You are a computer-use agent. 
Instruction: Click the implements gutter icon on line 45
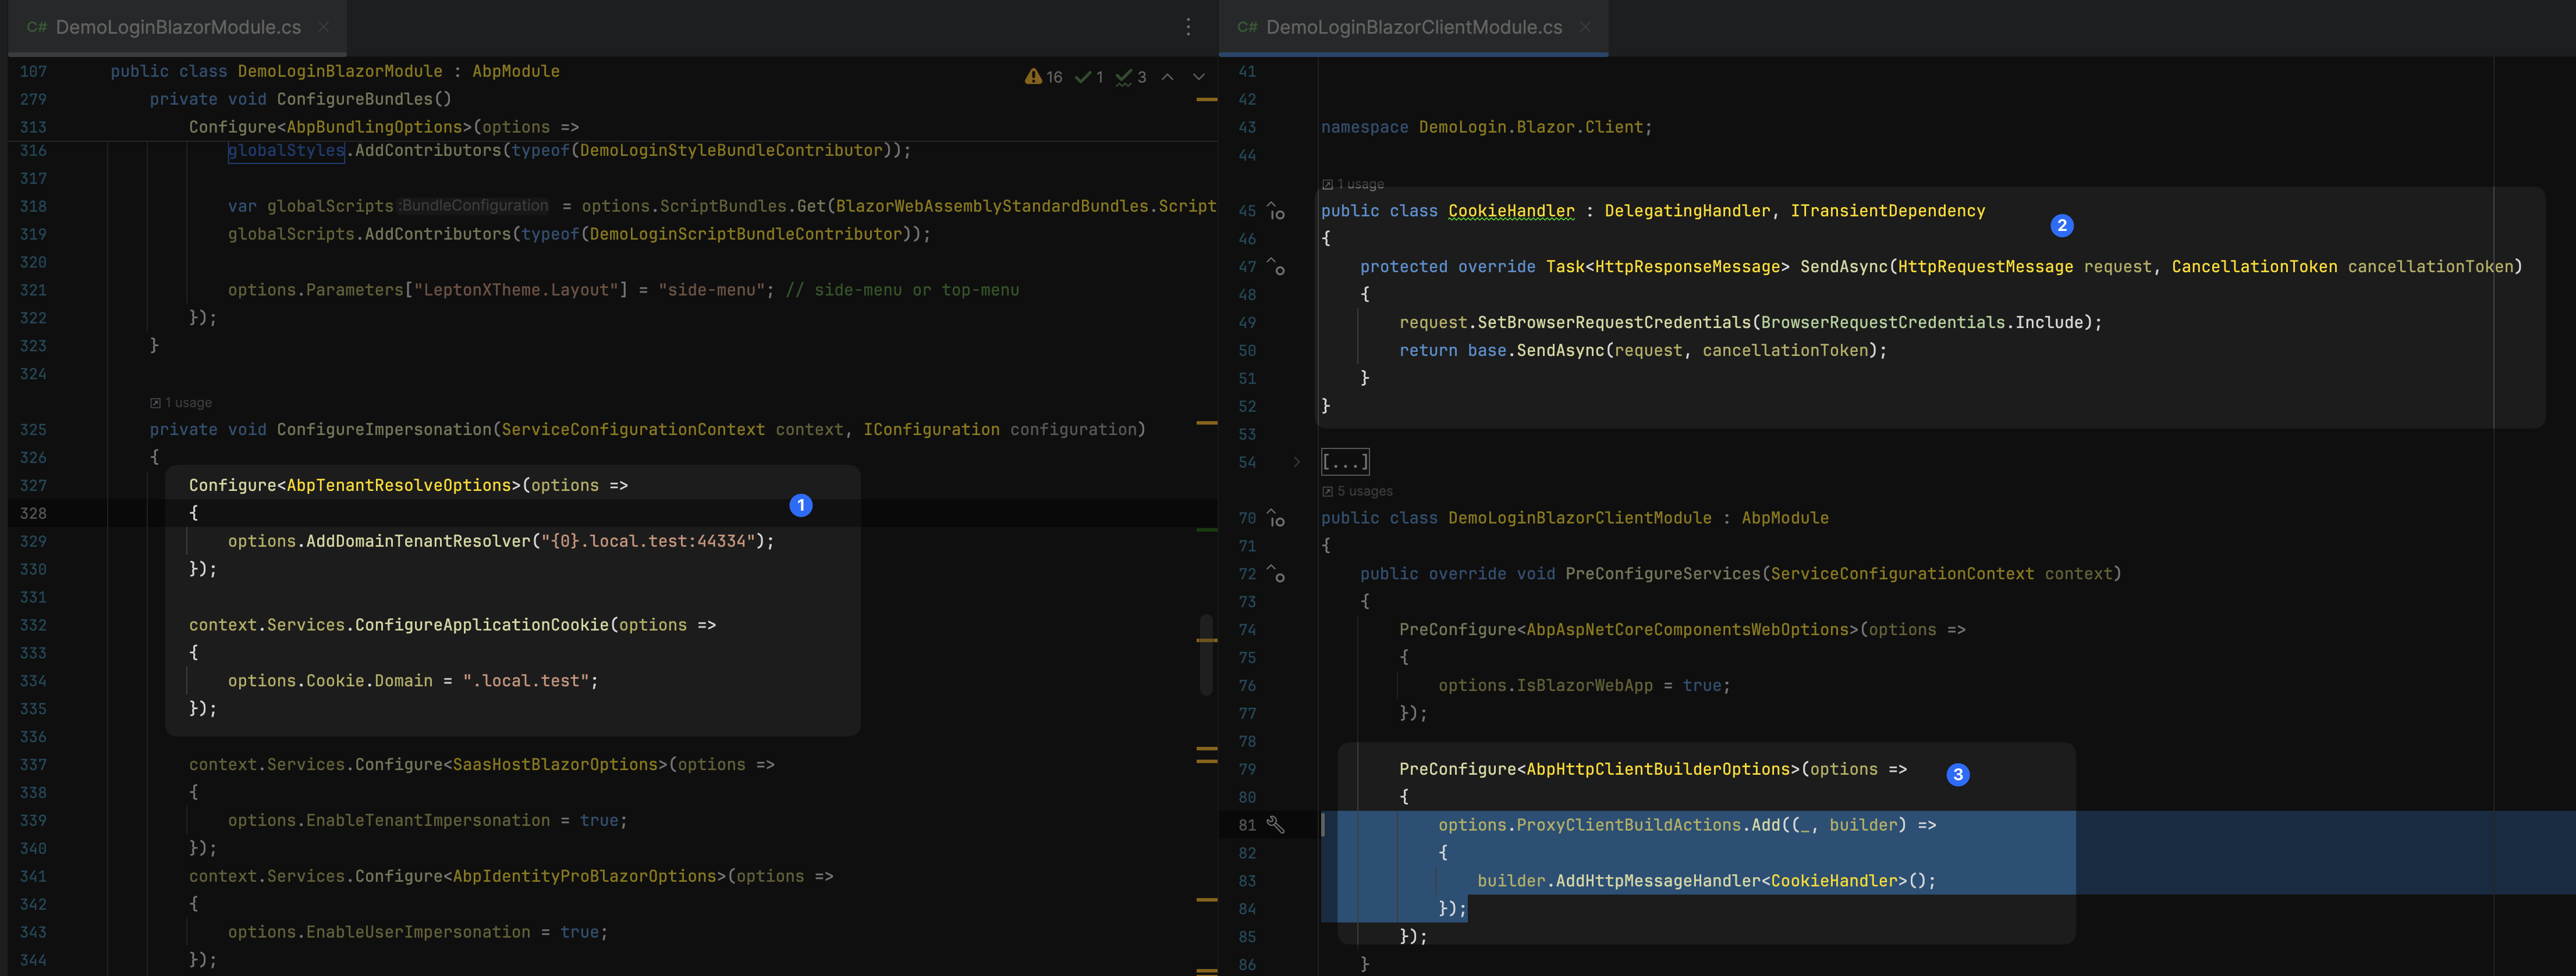[1276, 211]
